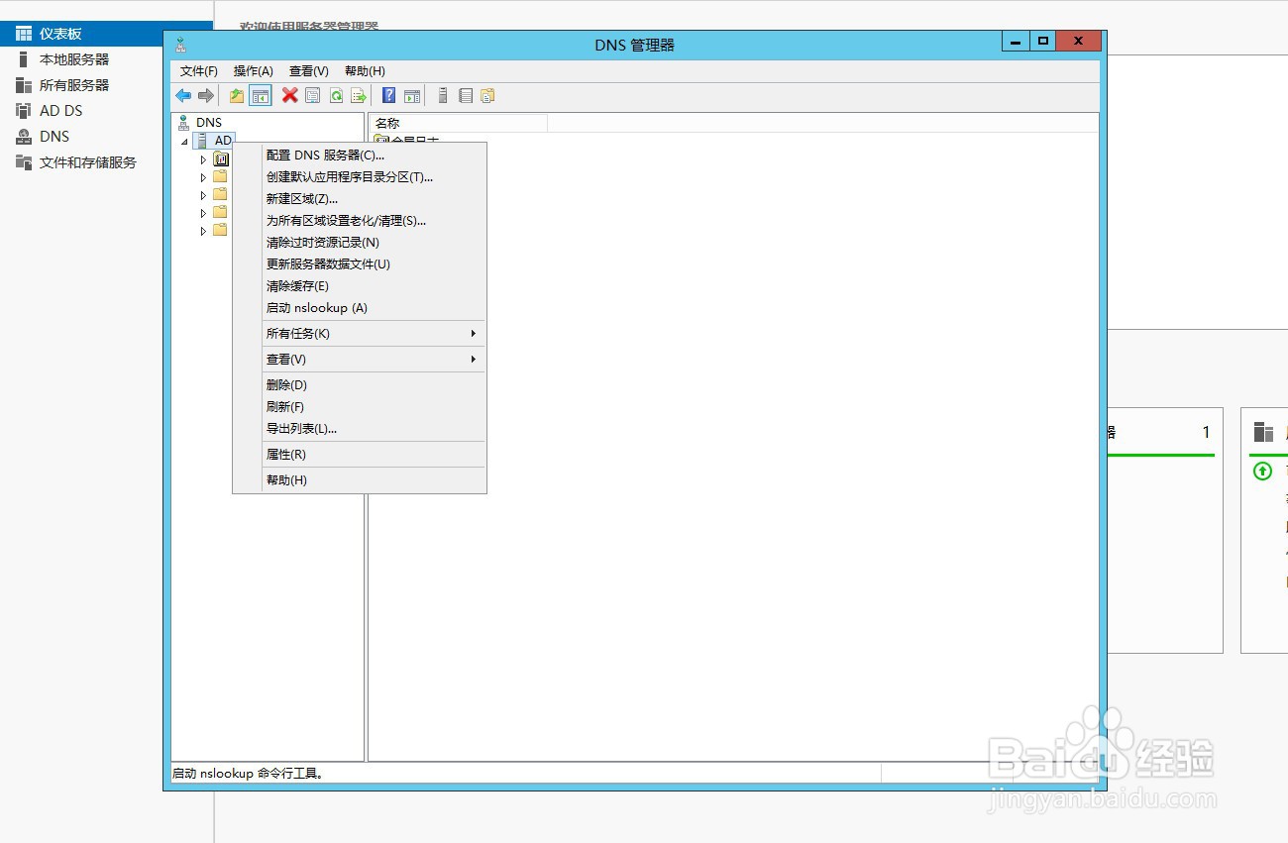This screenshot has width=1288, height=843.
Task: Open the 查看(V) menu in menu bar
Action: click(309, 71)
